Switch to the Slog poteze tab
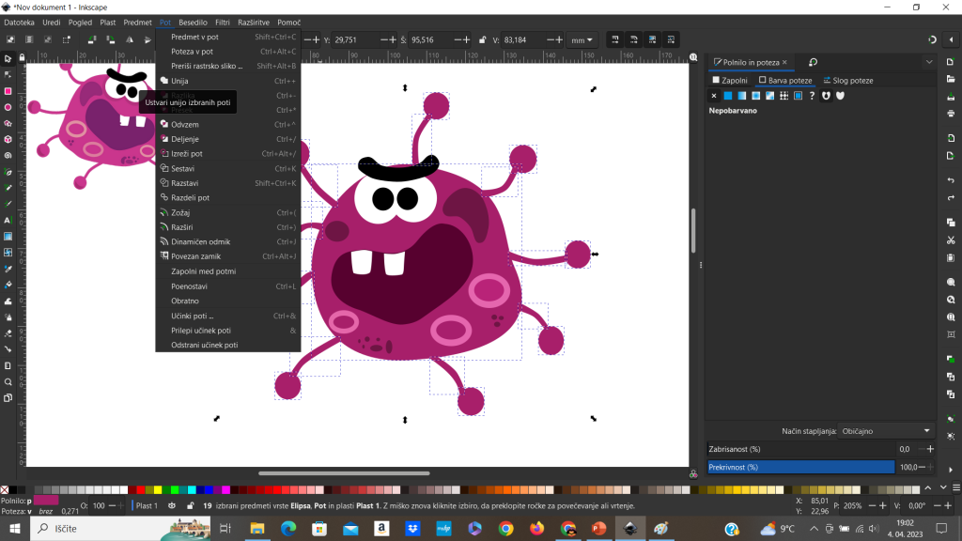 [848, 81]
